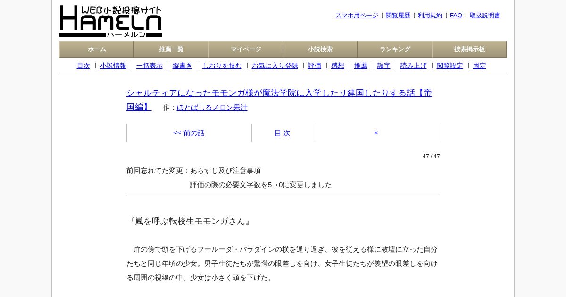Open the スマホ用ページ link
566x297 pixels.
pos(357,16)
